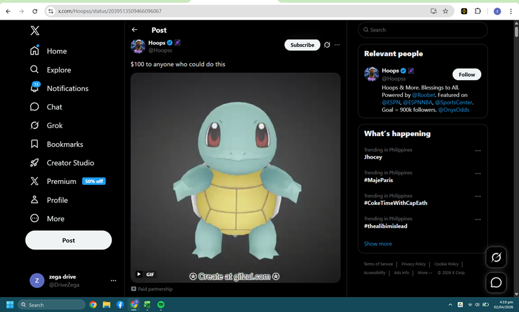
Task: Open Profile in sidebar
Action: tap(49, 200)
